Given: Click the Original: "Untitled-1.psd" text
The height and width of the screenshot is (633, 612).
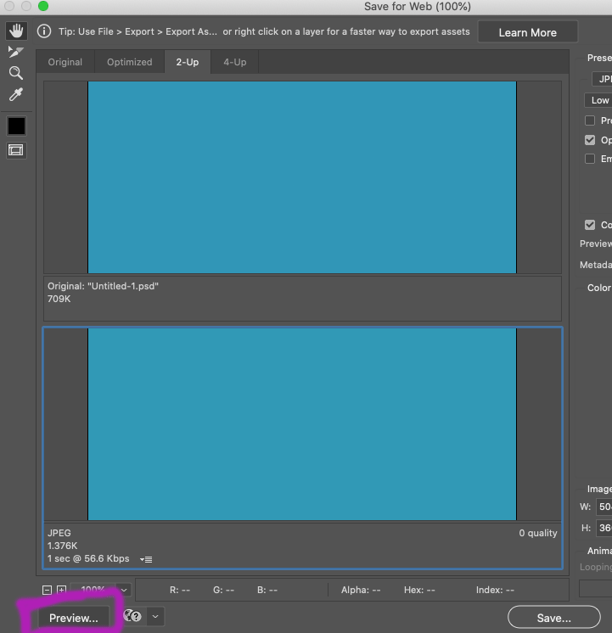Looking at the screenshot, I should click(x=103, y=286).
